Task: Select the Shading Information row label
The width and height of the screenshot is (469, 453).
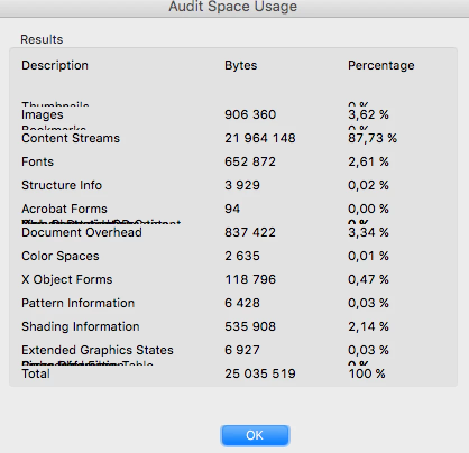Action: coord(80,327)
